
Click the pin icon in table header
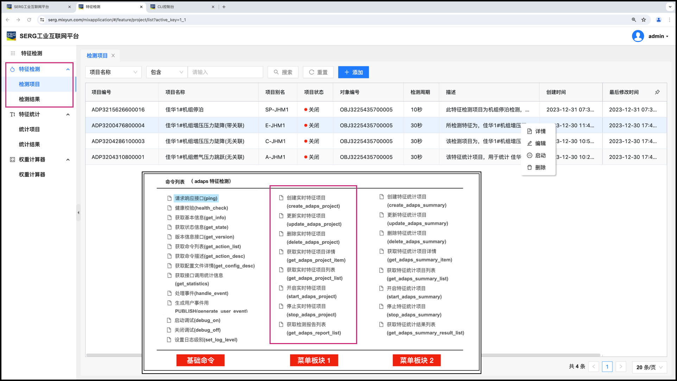click(x=657, y=92)
